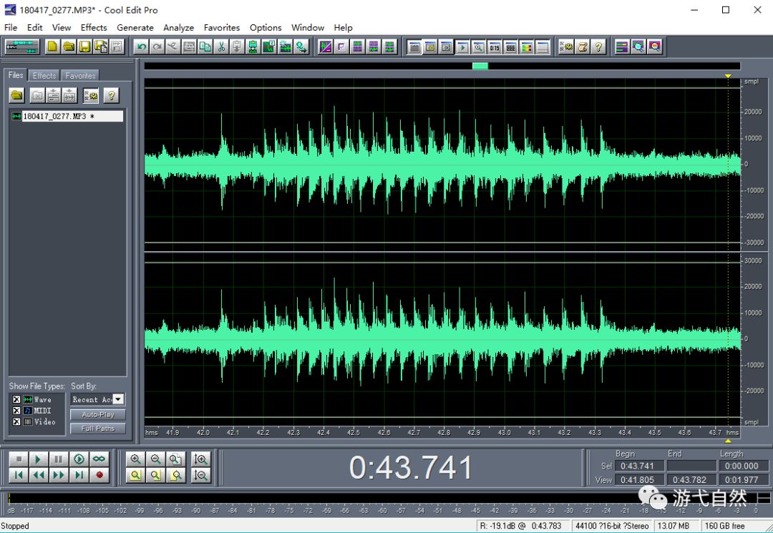
Task: Click the Paste icon in the toolbar
Action: click(x=237, y=47)
